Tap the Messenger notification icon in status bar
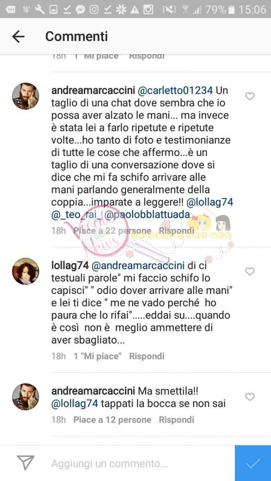The height and width of the screenshot is (481, 271). (81, 10)
